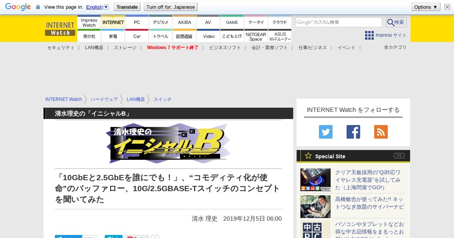This screenshot has height=238, width=454.
Task: Open the 仮想通貨 tab
Action: (184, 36)
